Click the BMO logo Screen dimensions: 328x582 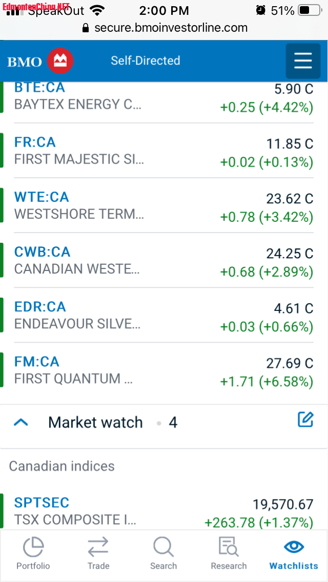click(x=40, y=61)
